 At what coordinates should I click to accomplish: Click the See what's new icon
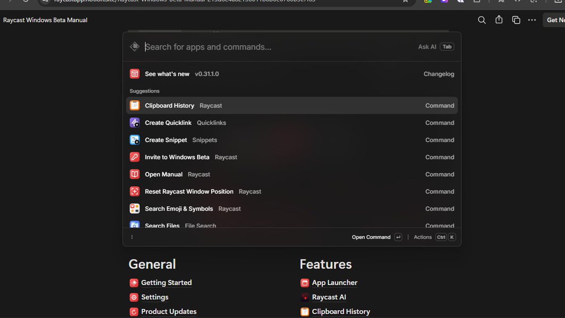[x=135, y=74]
